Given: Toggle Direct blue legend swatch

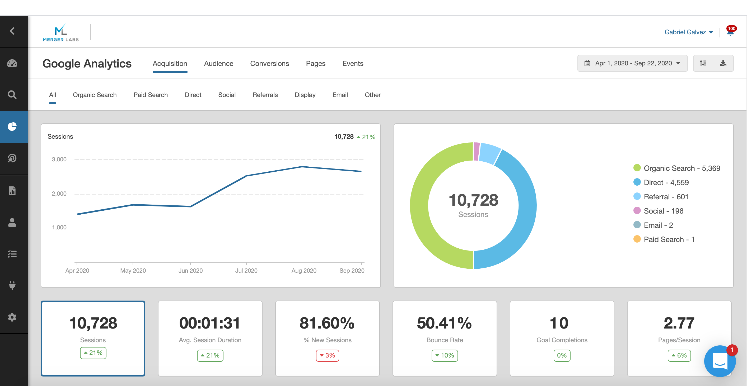Looking at the screenshot, I should (637, 182).
